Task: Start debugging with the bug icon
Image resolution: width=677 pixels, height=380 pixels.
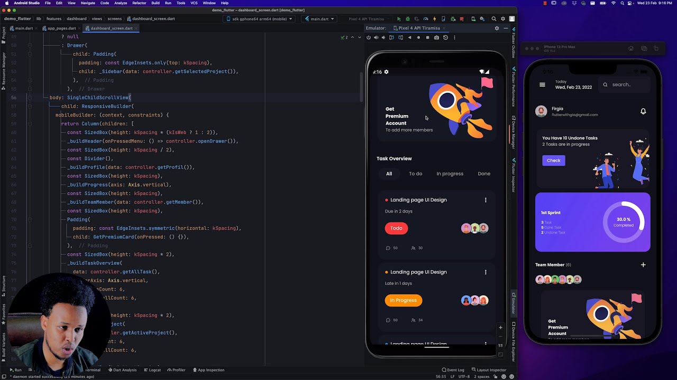Action: (x=407, y=19)
